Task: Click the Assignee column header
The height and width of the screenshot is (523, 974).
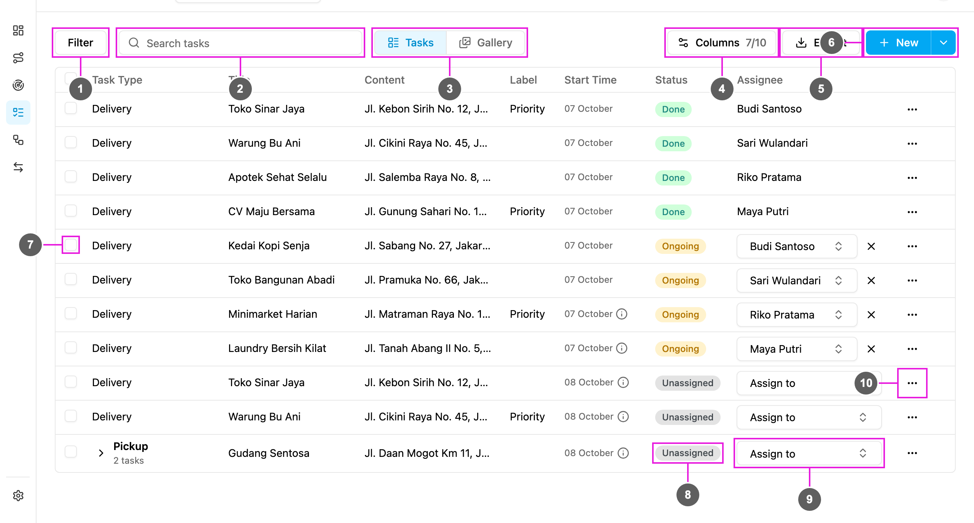Action: 760,80
